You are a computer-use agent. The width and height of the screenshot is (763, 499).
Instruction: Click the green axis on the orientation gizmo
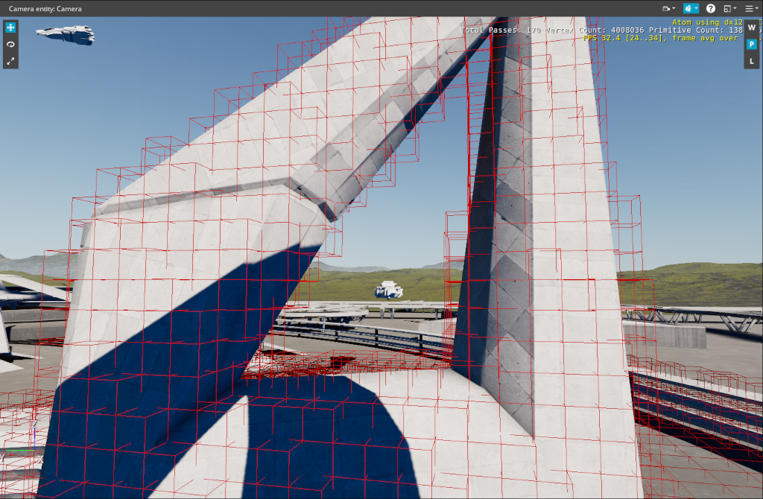19,449
